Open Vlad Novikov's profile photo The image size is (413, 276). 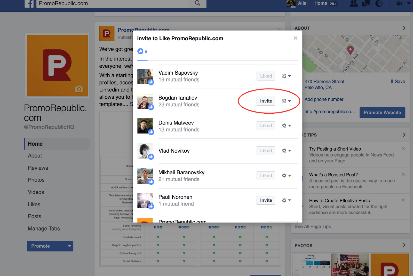tap(145, 151)
